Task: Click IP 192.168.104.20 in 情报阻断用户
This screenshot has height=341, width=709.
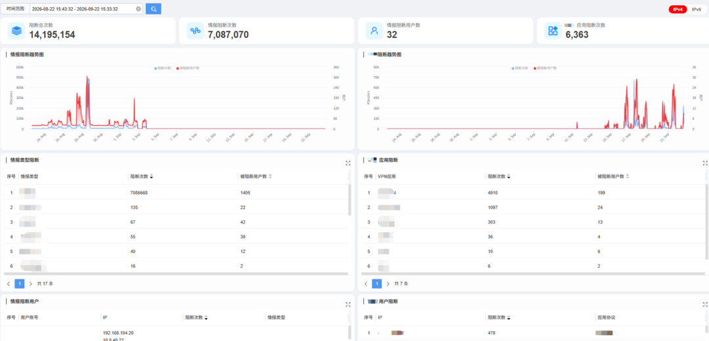Action: (x=118, y=333)
